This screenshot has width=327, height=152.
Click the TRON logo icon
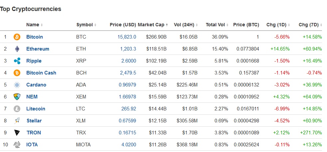click(17, 133)
